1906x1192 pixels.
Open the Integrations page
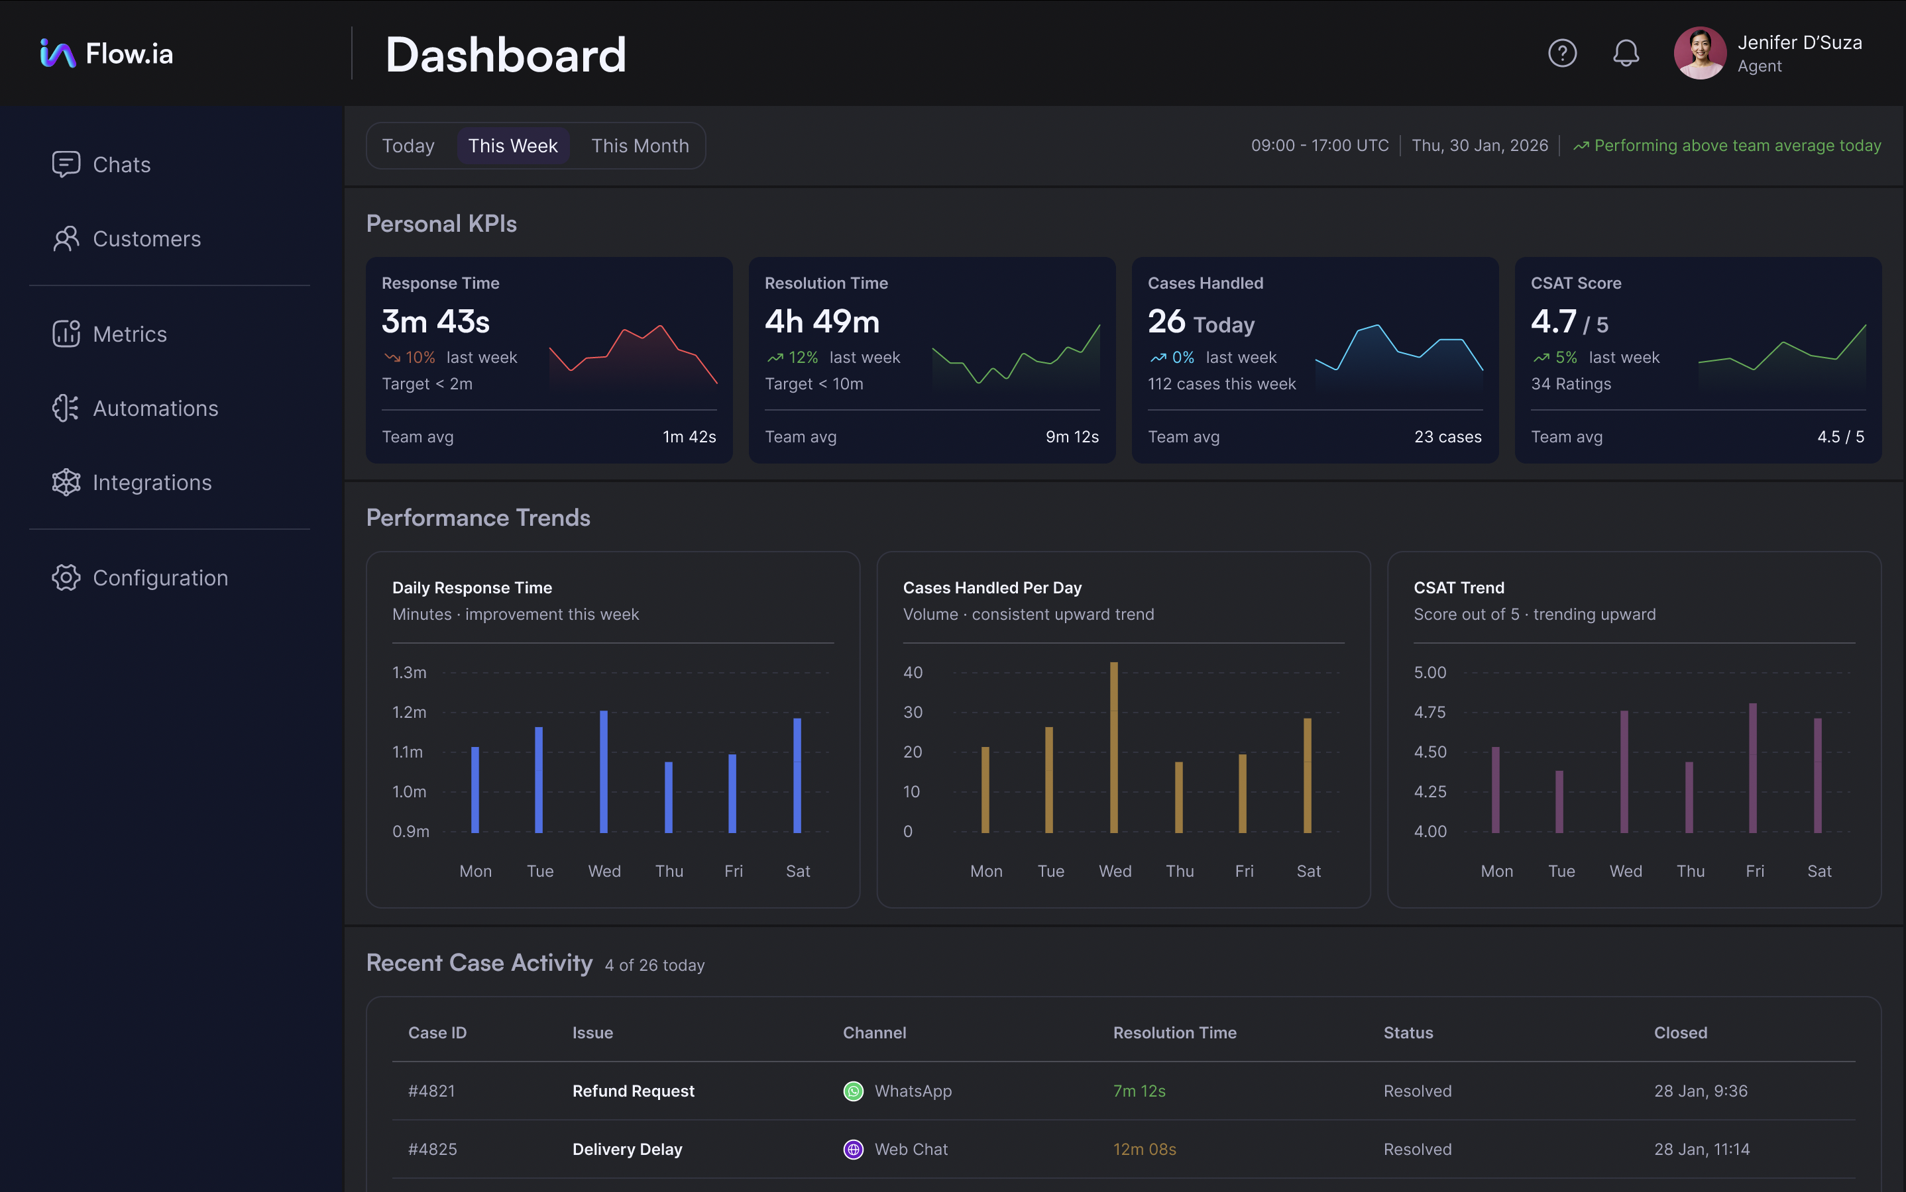coord(152,481)
